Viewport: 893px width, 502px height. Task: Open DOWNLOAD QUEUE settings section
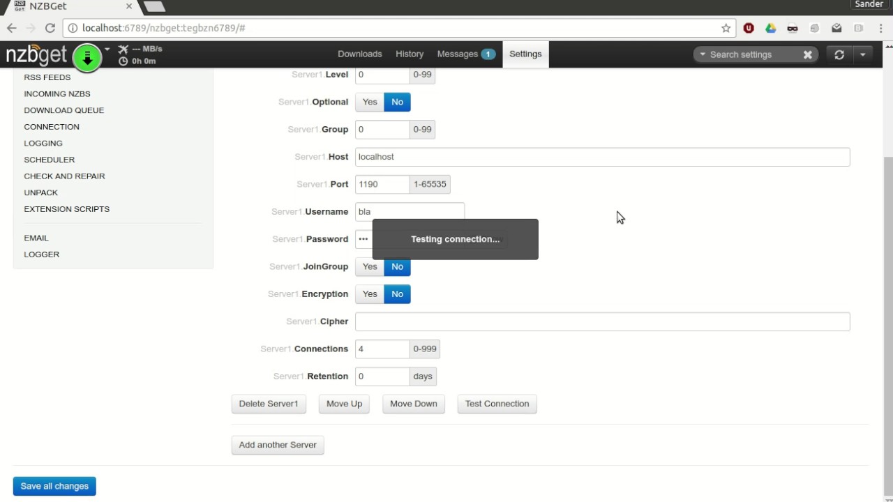click(x=64, y=110)
